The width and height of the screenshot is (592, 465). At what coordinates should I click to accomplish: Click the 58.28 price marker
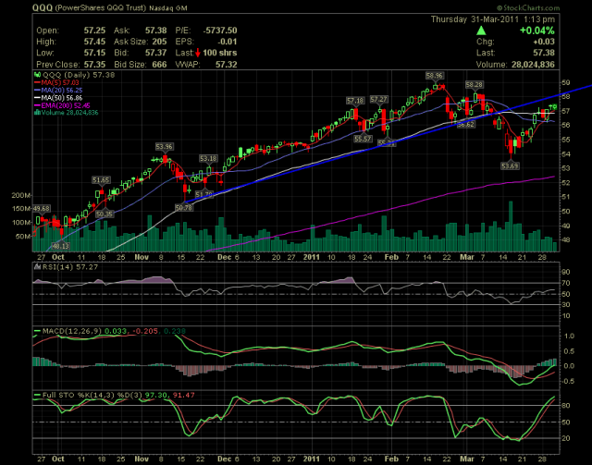474,84
